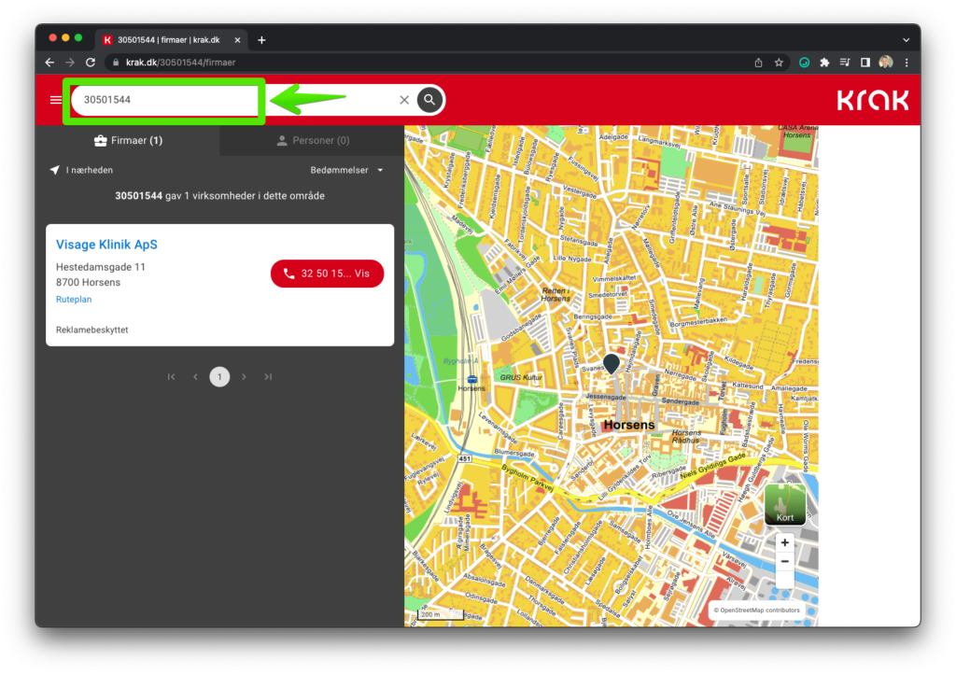Close the 30501544 firmaer tab

(x=237, y=40)
